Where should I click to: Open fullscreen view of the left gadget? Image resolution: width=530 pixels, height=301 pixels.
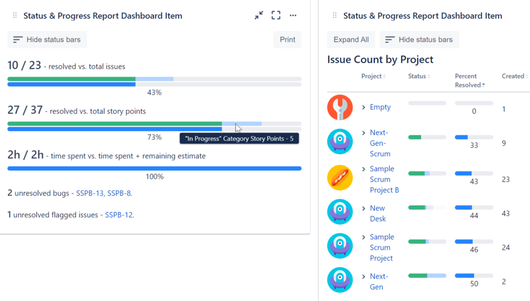click(276, 16)
